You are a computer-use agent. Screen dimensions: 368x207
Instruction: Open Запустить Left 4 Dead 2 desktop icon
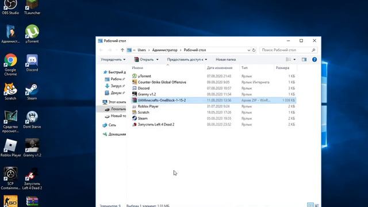click(x=32, y=178)
